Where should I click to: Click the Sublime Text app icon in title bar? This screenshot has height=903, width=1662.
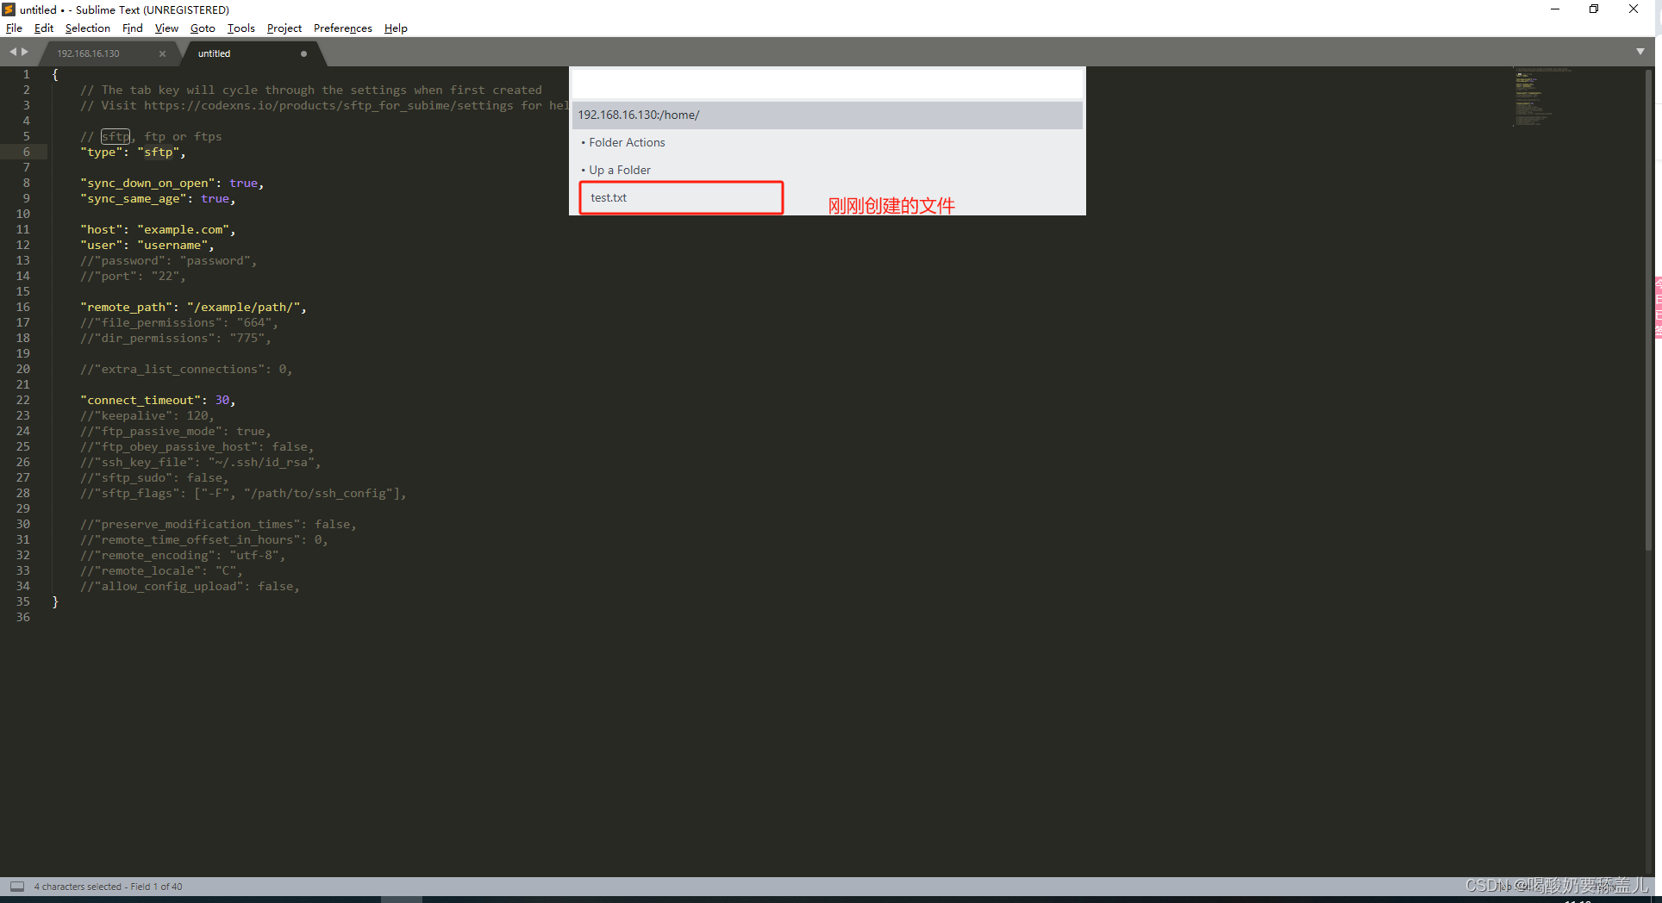(9, 9)
